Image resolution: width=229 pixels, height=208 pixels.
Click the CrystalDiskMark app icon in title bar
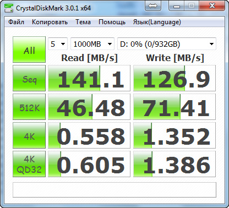(9, 8)
